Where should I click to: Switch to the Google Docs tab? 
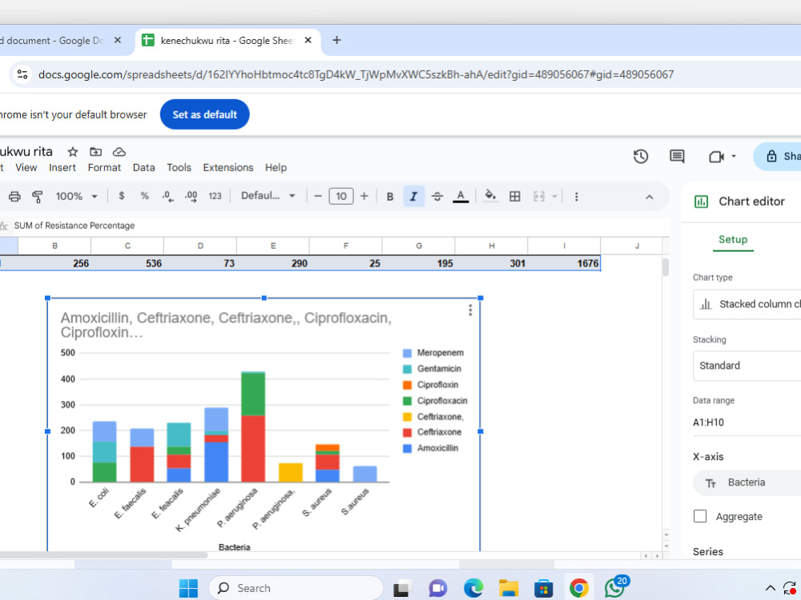pyautogui.click(x=54, y=40)
